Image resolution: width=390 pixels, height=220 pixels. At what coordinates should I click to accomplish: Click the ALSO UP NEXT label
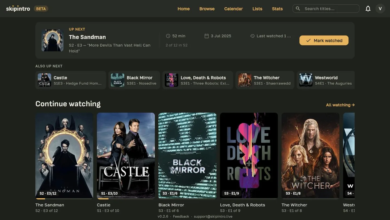pos(49,66)
